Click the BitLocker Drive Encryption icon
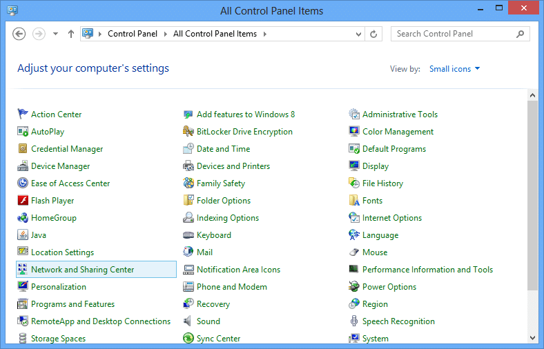This screenshot has width=544, height=349. point(188,131)
